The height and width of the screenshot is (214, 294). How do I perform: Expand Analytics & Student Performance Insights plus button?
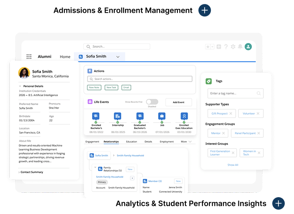(x=278, y=203)
